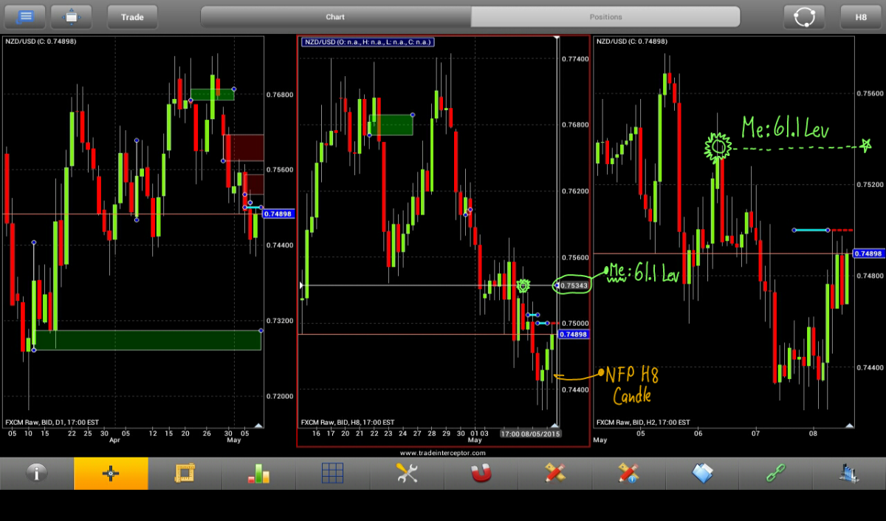Click 'FXCM Raw, BID, H8, 17:00 EST' label

[348, 422]
